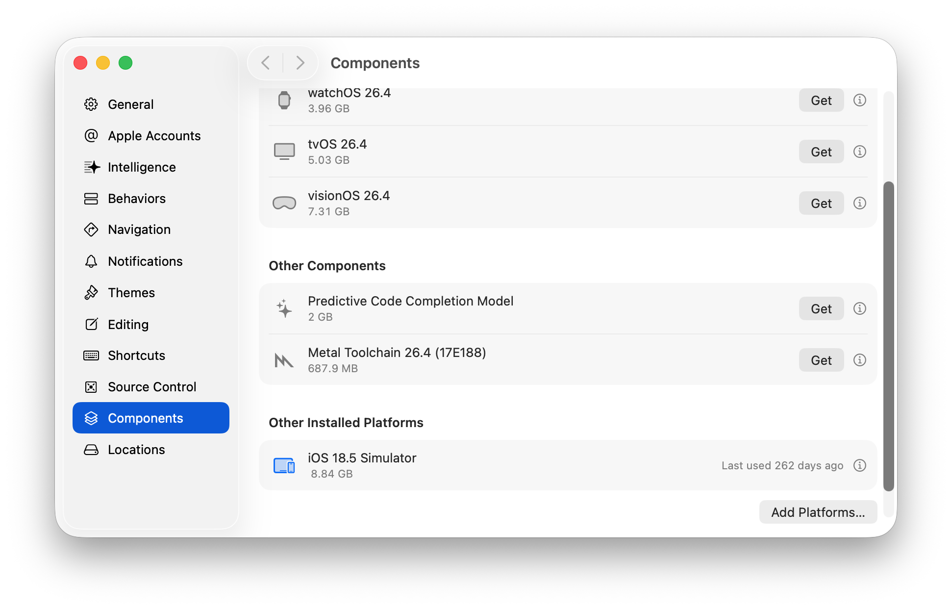The width and height of the screenshot is (952, 610).
Task: Get the Predictive Code Completion Model
Action: tap(821, 309)
